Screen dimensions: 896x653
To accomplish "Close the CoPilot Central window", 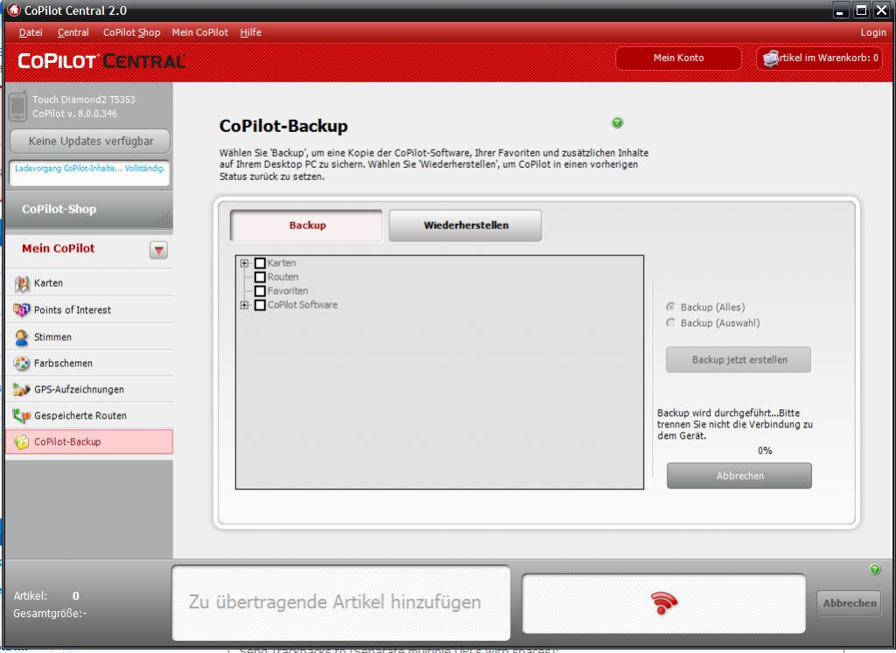I will [x=882, y=10].
